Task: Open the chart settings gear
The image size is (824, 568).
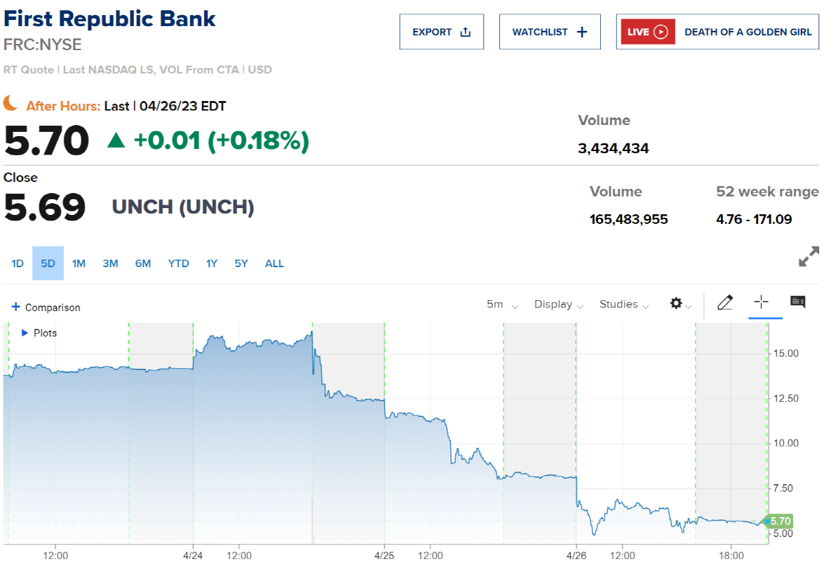Action: (x=677, y=303)
